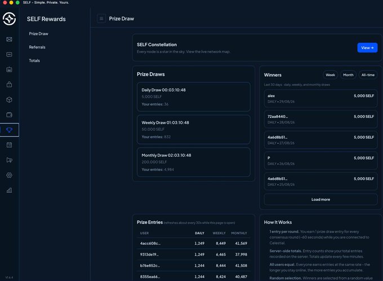Filter winners by Month
This screenshot has width=383, height=281.
(348, 75)
